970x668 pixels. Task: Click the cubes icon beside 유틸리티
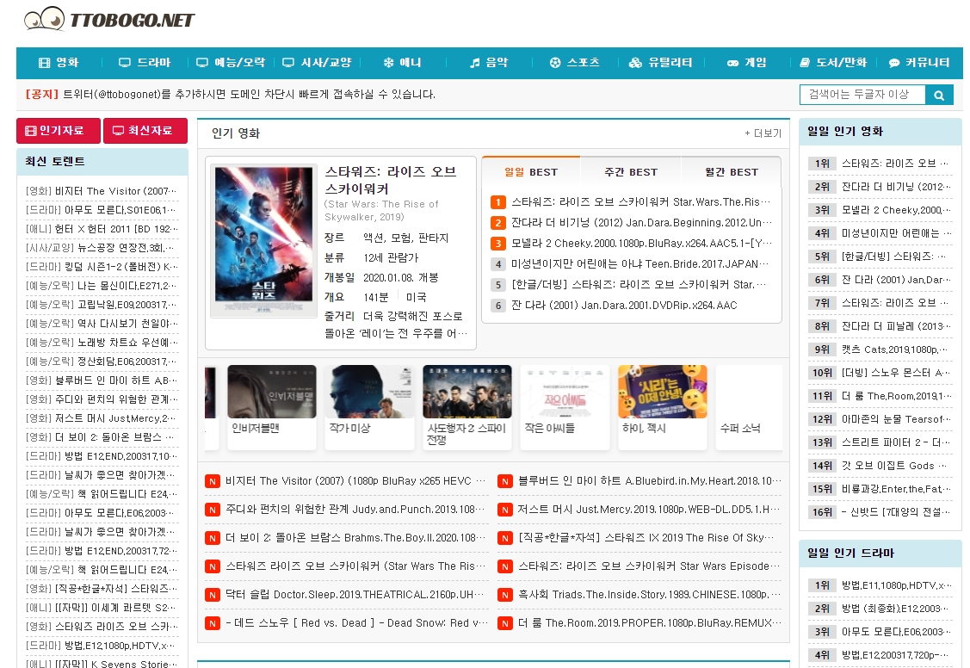coord(635,63)
